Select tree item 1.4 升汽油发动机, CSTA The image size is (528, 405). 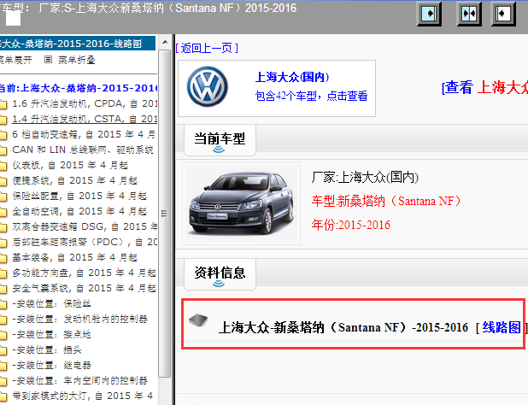tap(85, 119)
